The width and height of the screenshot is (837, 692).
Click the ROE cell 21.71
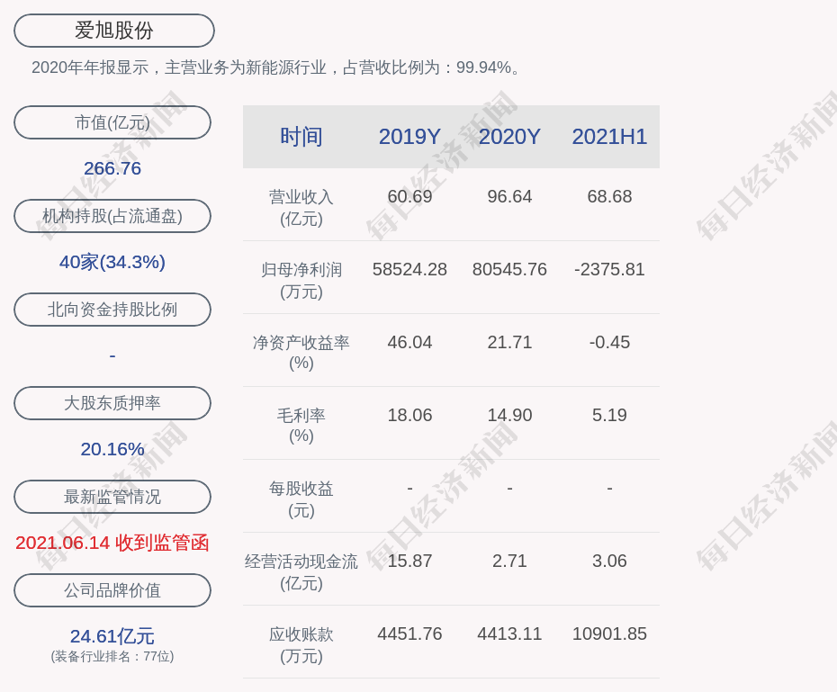click(x=509, y=342)
